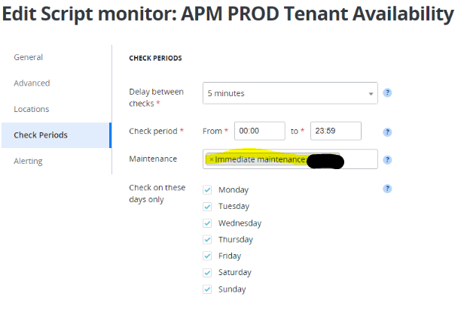
Task: Go to the Locations tab
Action: 32,109
